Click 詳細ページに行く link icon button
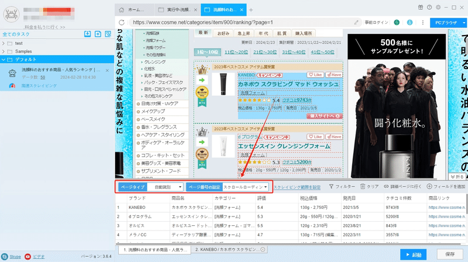This screenshot has width=468, height=262. [x=402, y=186]
